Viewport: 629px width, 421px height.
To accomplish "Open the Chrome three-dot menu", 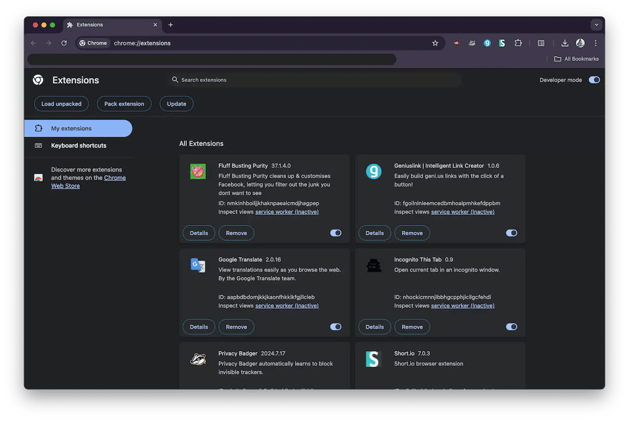I will click(x=595, y=43).
